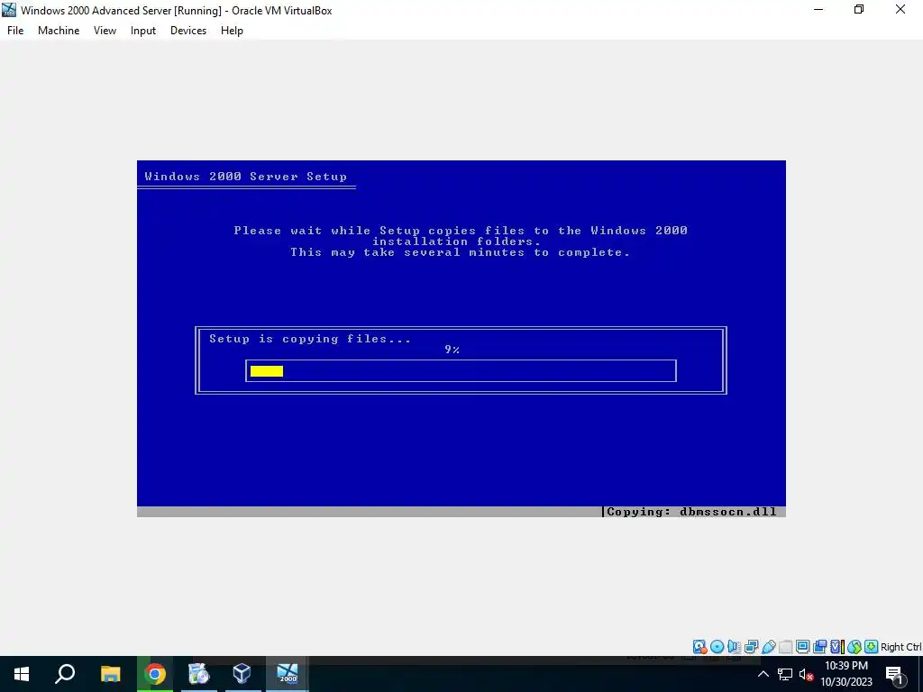Click the network tray icon
The image size is (923, 692).
(x=785, y=674)
